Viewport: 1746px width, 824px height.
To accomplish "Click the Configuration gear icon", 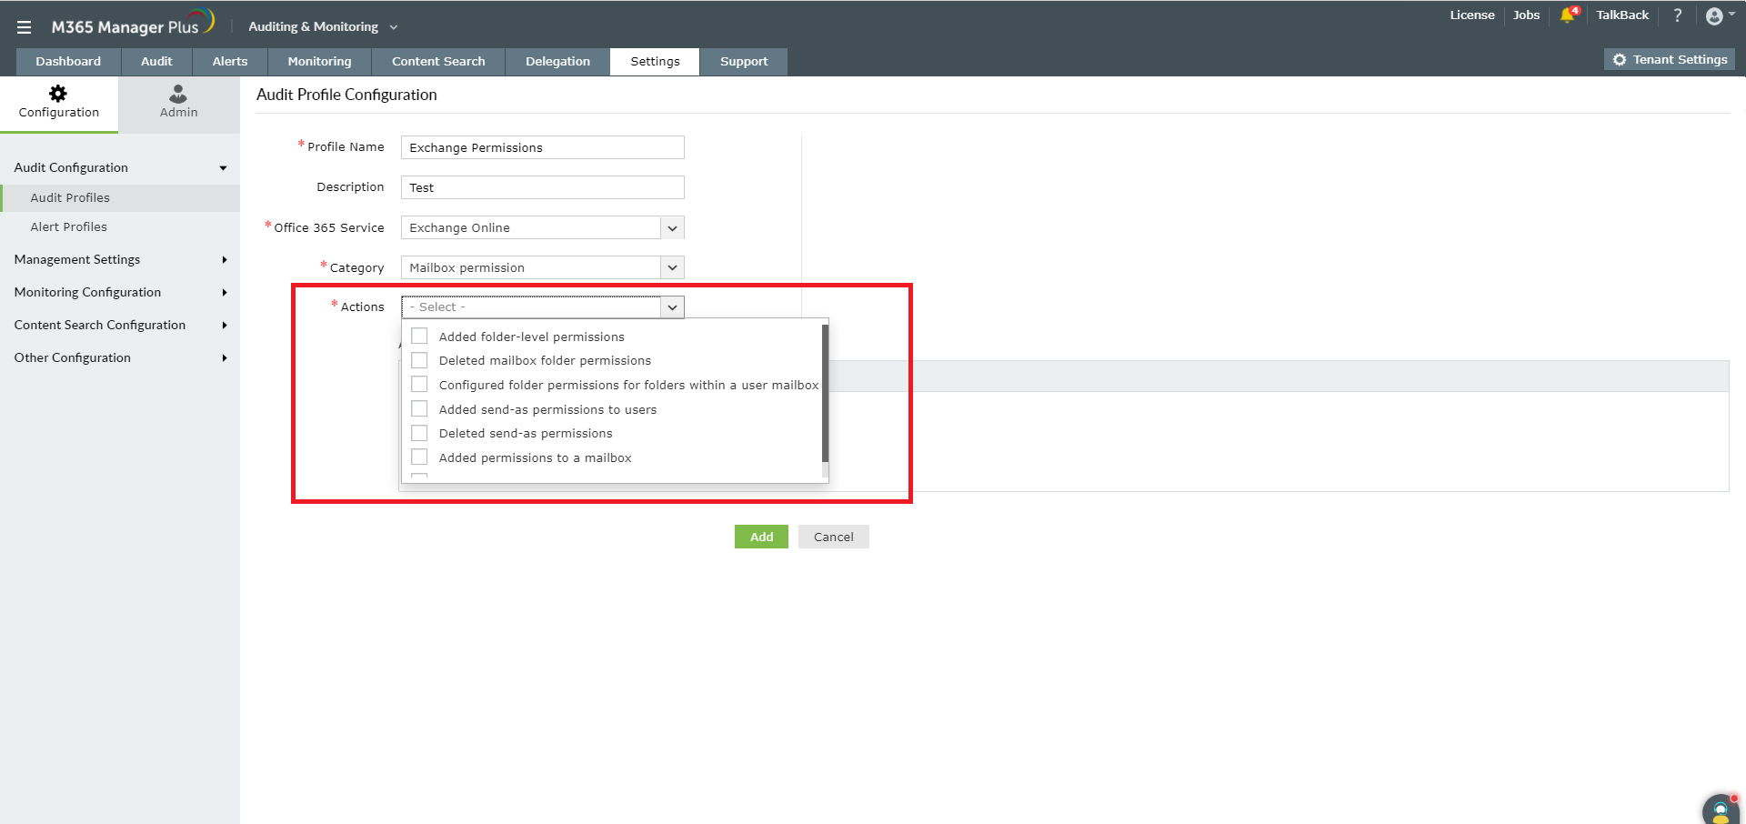I will 58,93.
